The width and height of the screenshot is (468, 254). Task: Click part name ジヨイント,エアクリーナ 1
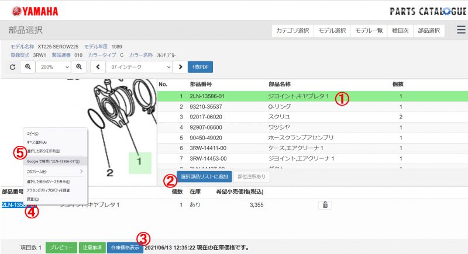click(x=301, y=158)
